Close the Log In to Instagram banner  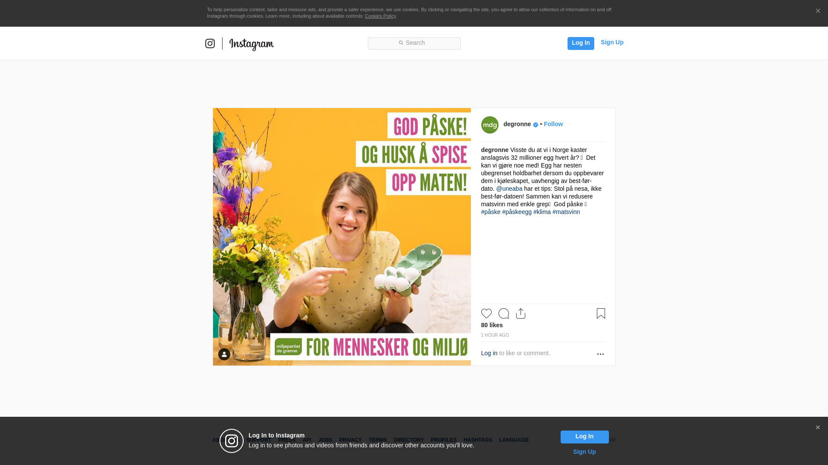point(817,428)
